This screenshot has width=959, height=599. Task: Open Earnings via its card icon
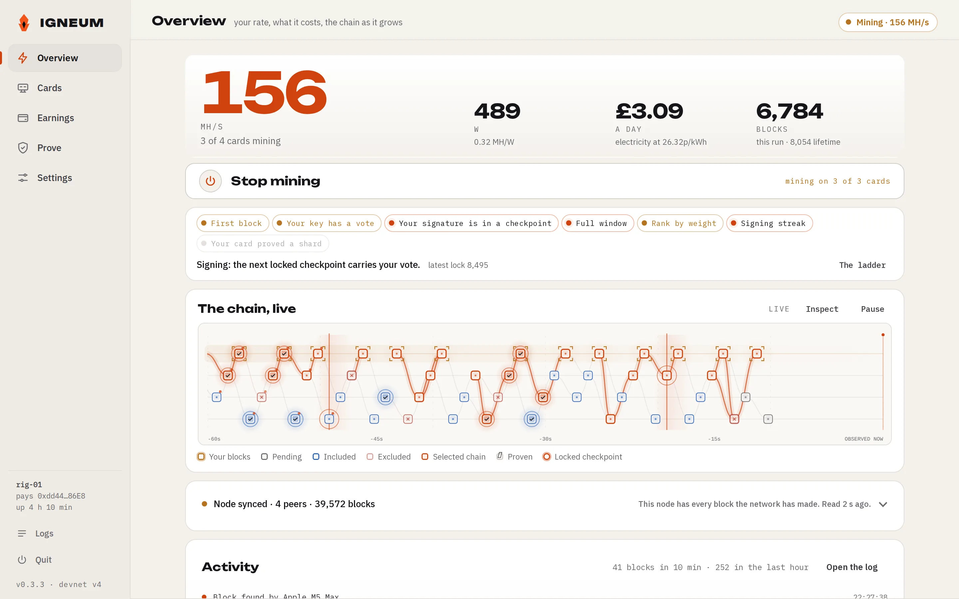pos(23,118)
